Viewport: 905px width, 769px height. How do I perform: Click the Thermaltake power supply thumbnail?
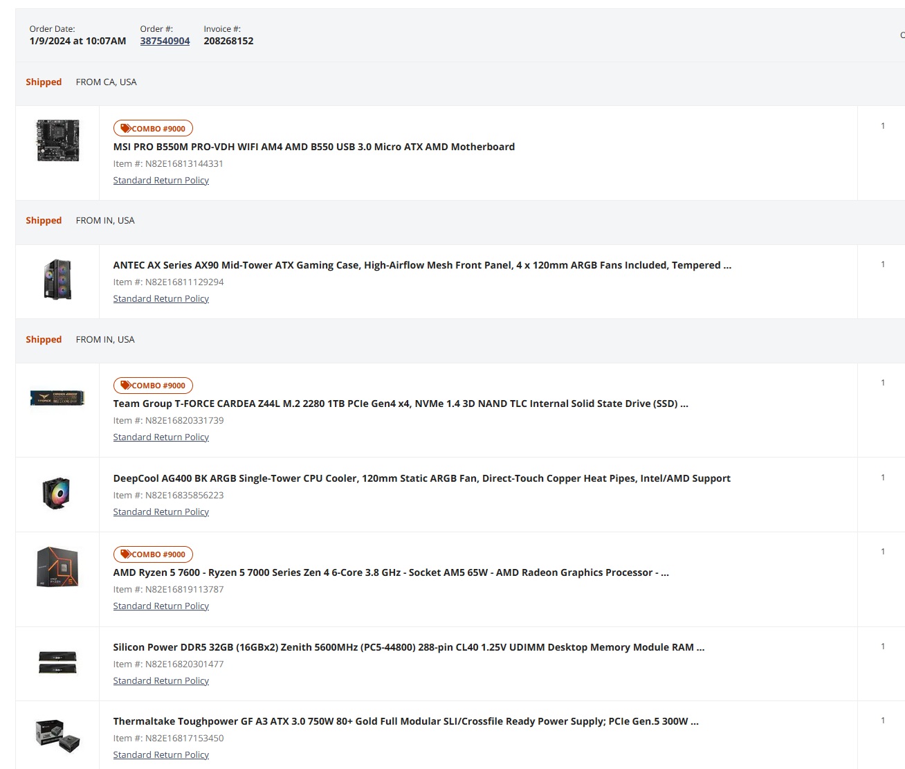click(57, 736)
